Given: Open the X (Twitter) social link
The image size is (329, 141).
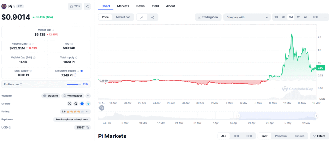Looking at the screenshot, I should click(70, 104).
